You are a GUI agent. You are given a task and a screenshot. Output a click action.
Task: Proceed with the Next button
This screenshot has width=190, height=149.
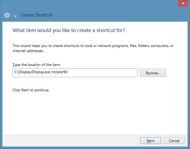(151, 140)
